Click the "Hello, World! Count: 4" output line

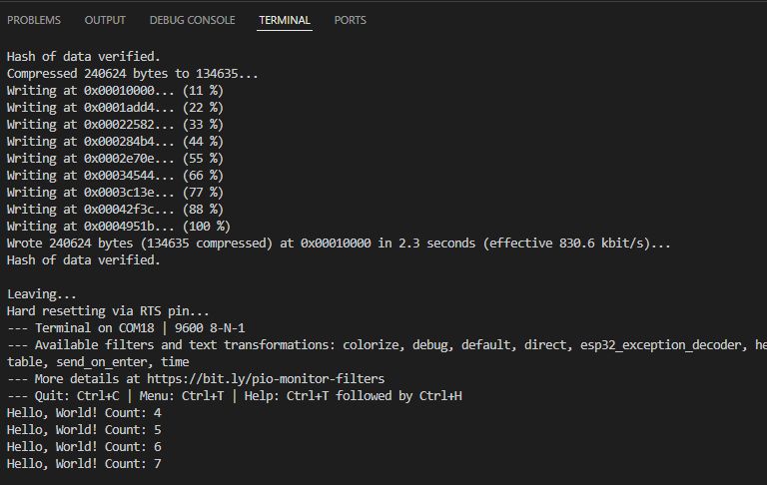click(84, 413)
